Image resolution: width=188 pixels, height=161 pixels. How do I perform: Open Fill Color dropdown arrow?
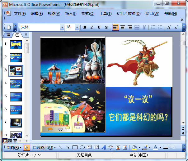pyautogui.click(x=139, y=147)
